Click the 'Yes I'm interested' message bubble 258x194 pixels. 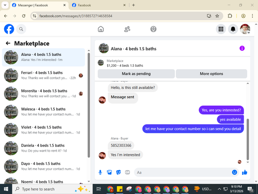125,155
